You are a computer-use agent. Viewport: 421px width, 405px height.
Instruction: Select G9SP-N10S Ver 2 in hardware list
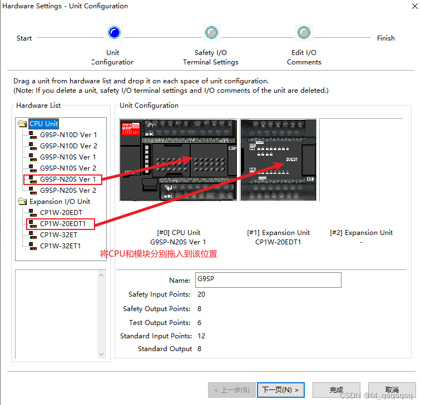(68, 168)
